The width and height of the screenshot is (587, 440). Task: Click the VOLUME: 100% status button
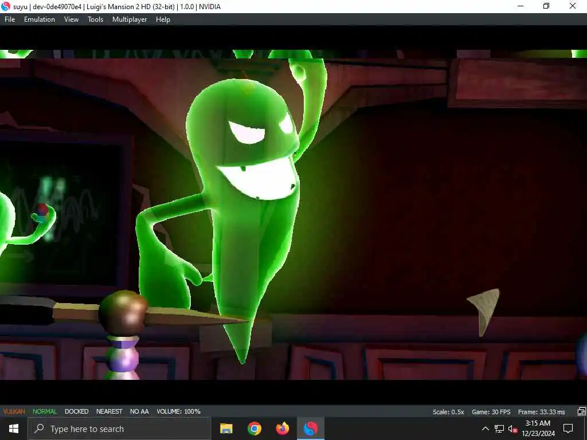click(179, 411)
